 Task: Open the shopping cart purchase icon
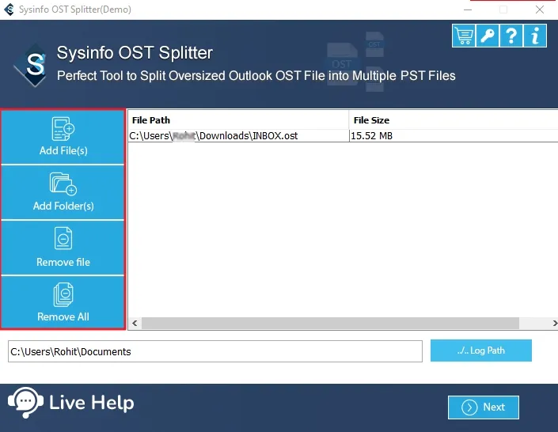[464, 36]
